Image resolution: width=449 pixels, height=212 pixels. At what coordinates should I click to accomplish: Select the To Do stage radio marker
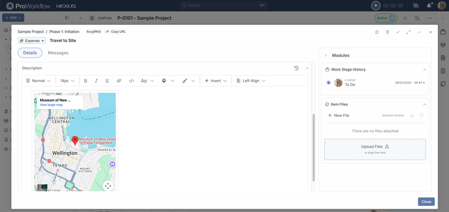(328, 83)
